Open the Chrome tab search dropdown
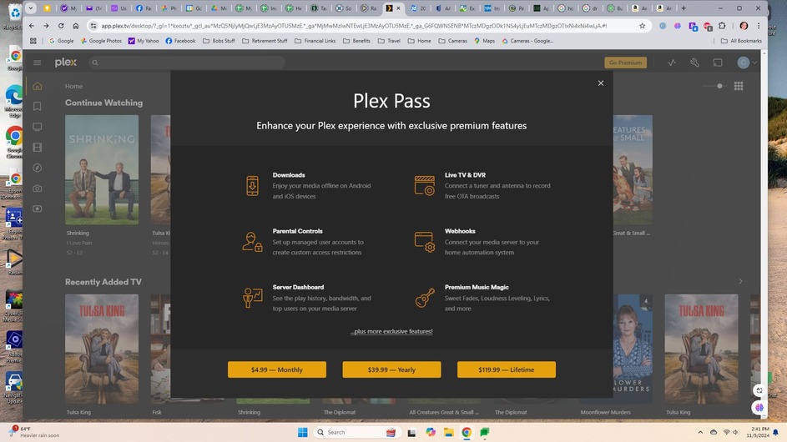 pyautogui.click(x=31, y=8)
